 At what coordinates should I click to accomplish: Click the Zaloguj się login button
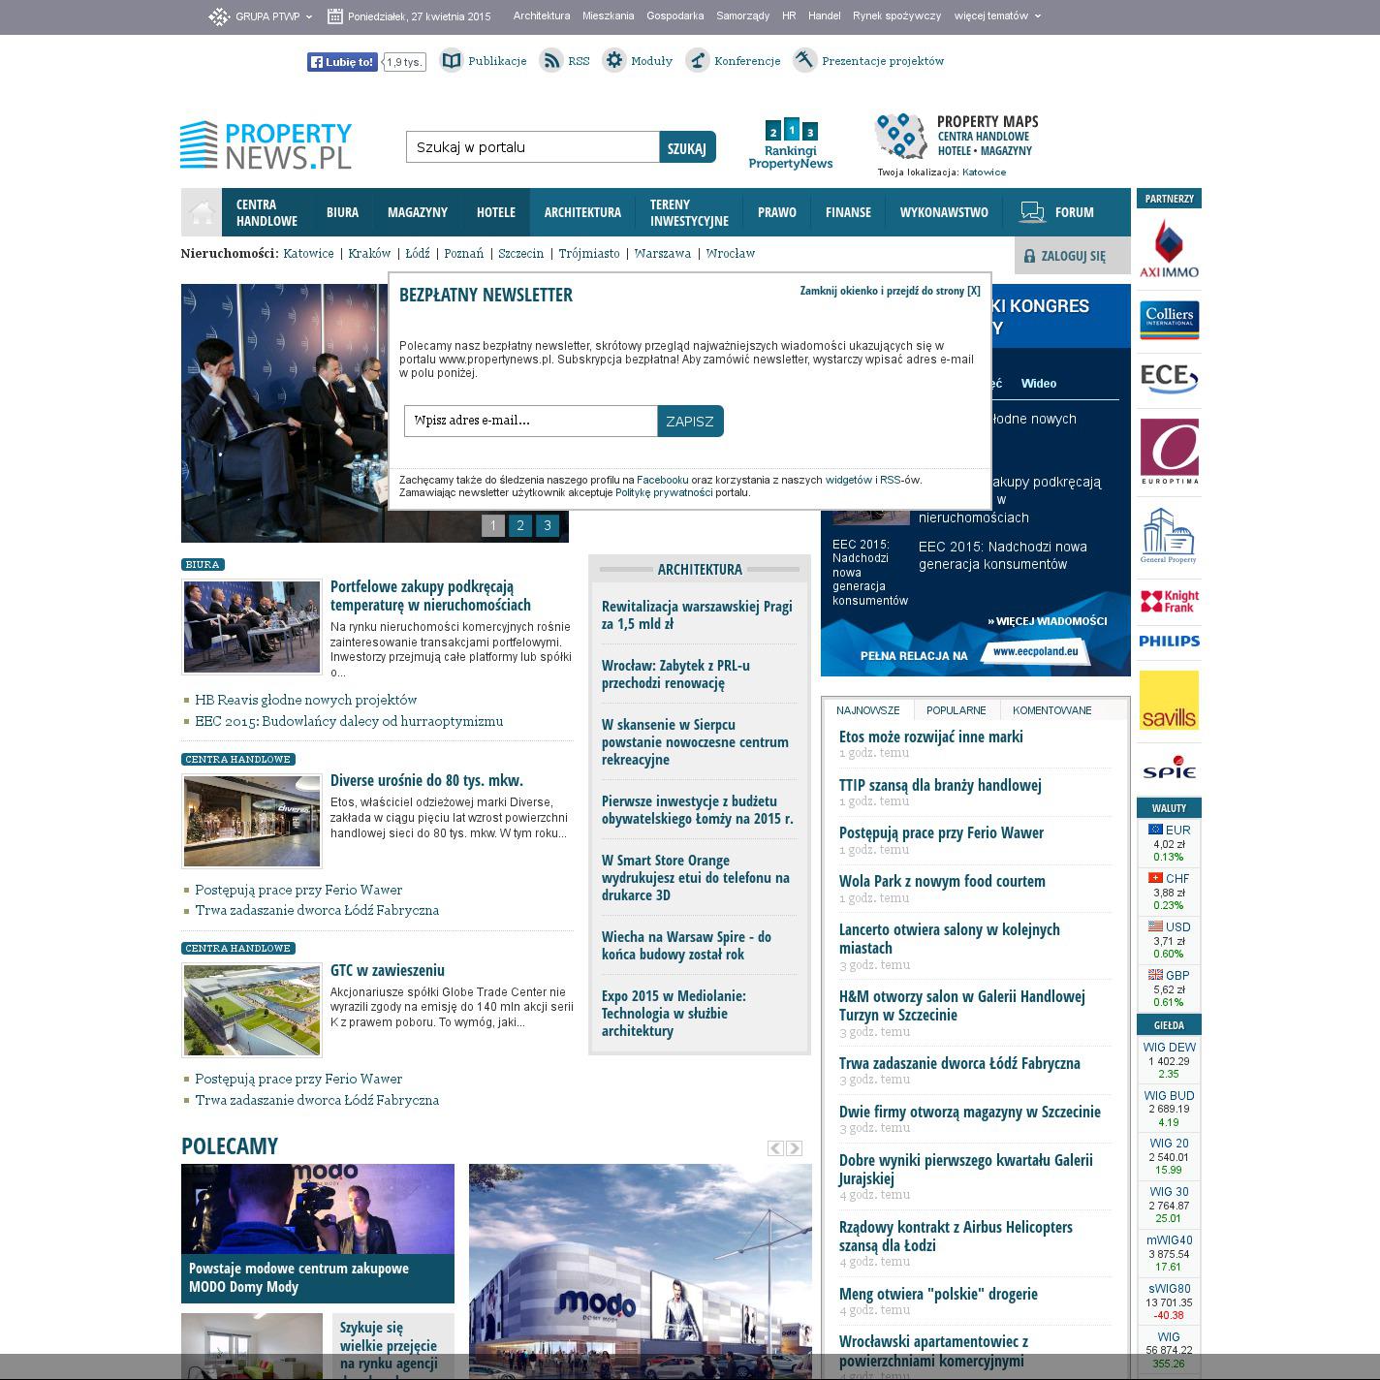(x=1072, y=256)
